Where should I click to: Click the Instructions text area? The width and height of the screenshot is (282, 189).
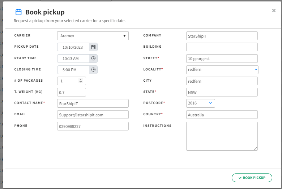pyautogui.click(x=222, y=136)
